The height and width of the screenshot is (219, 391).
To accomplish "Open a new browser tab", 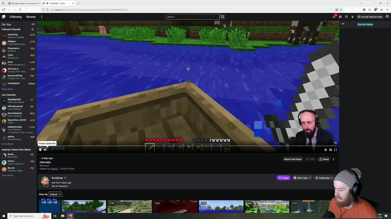I will pos(79,3).
